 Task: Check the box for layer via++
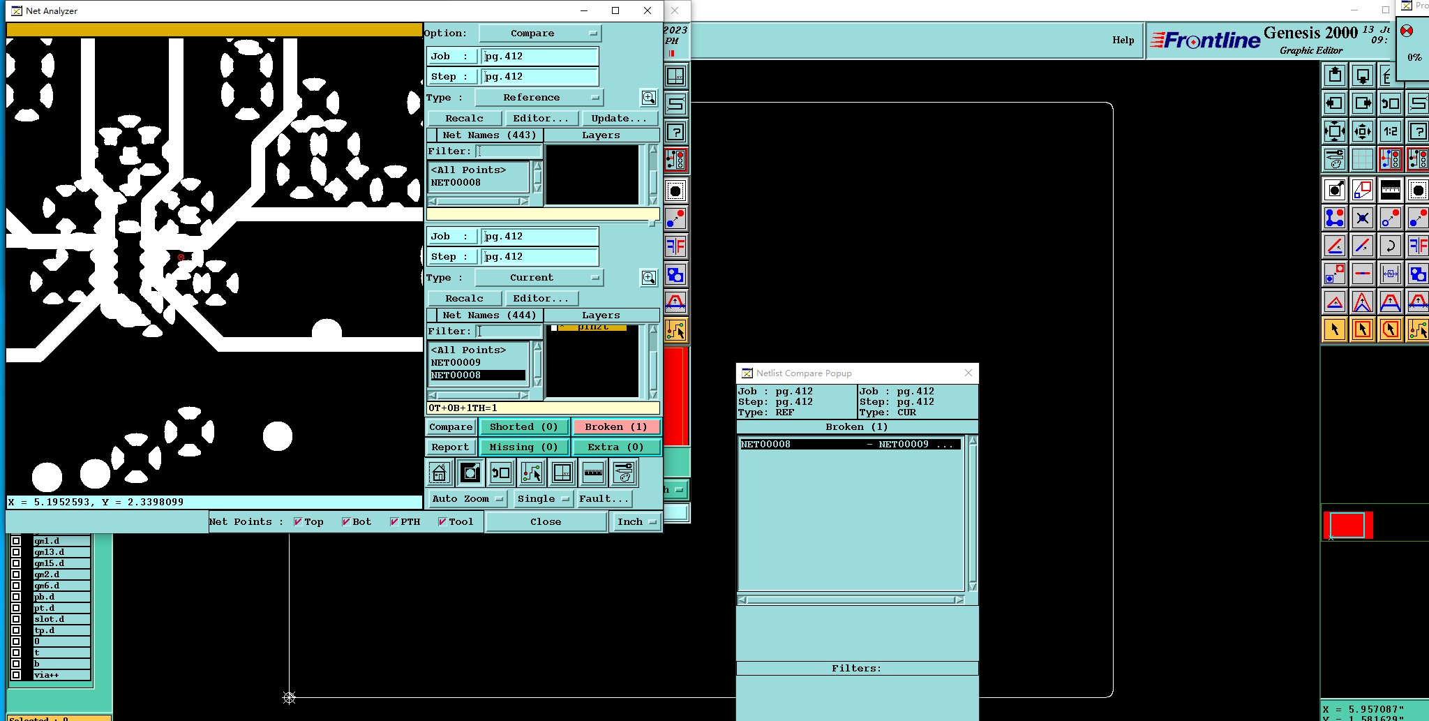point(16,675)
